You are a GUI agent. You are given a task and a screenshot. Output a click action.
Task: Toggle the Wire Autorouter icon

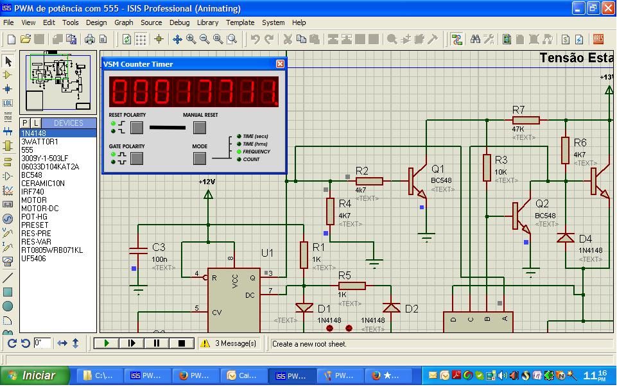[456, 39]
